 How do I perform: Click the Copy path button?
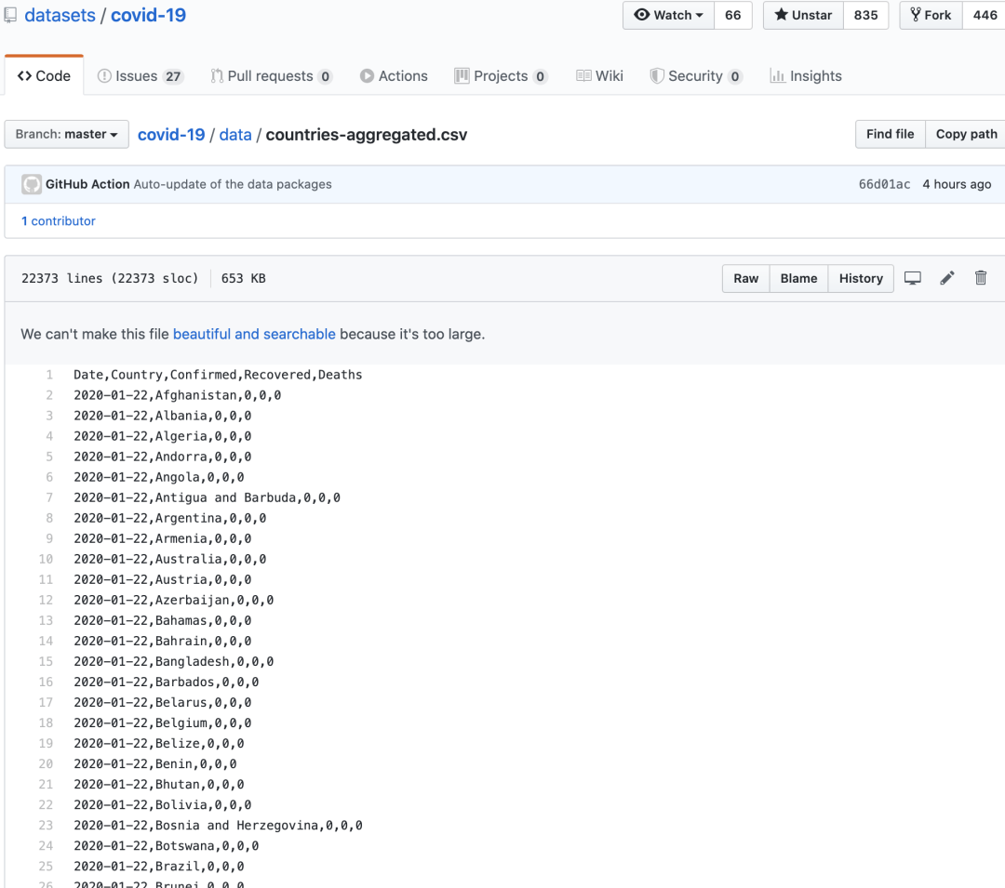point(966,135)
